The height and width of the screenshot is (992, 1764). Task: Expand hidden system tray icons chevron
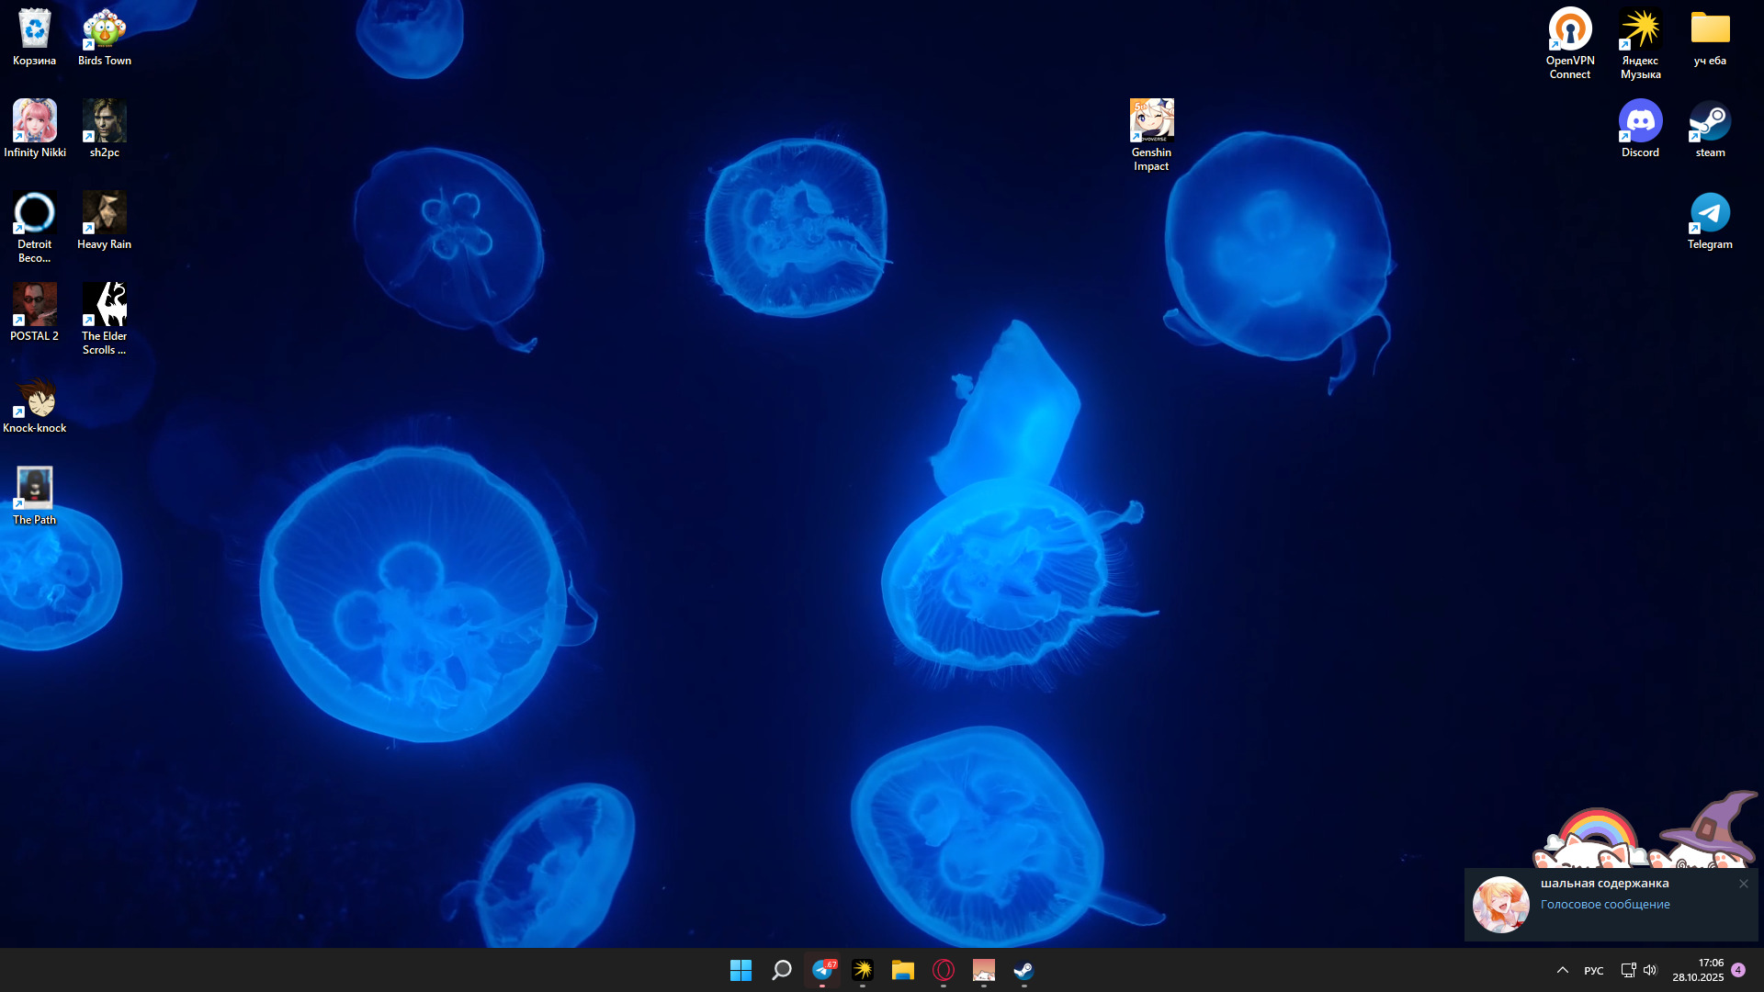click(1562, 970)
